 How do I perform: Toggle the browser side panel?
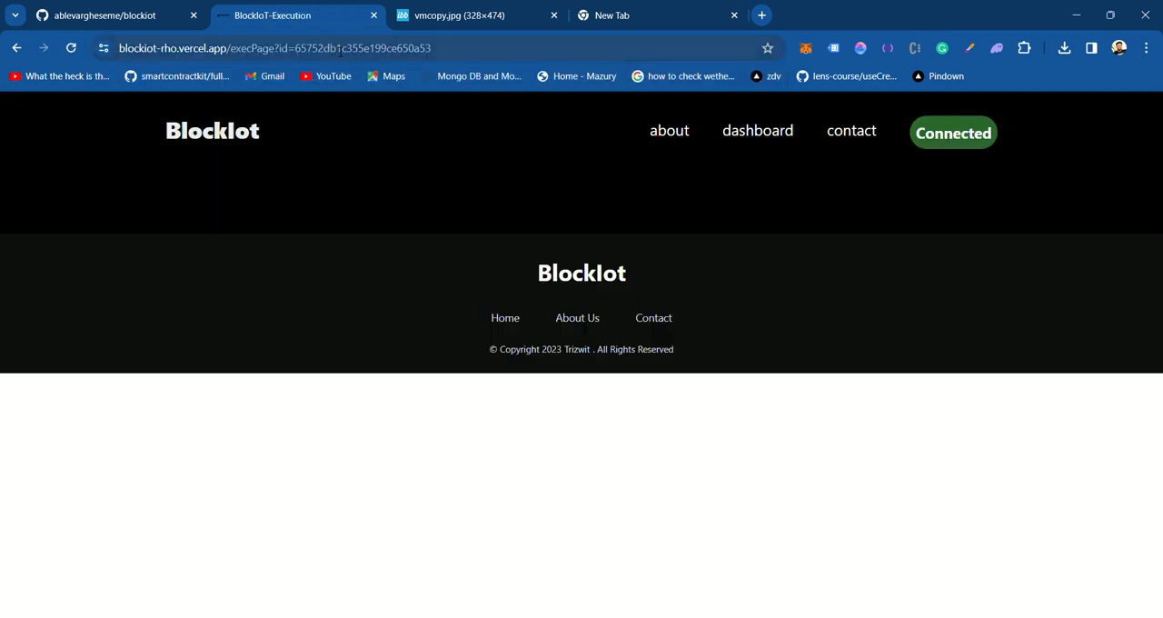coord(1091,48)
